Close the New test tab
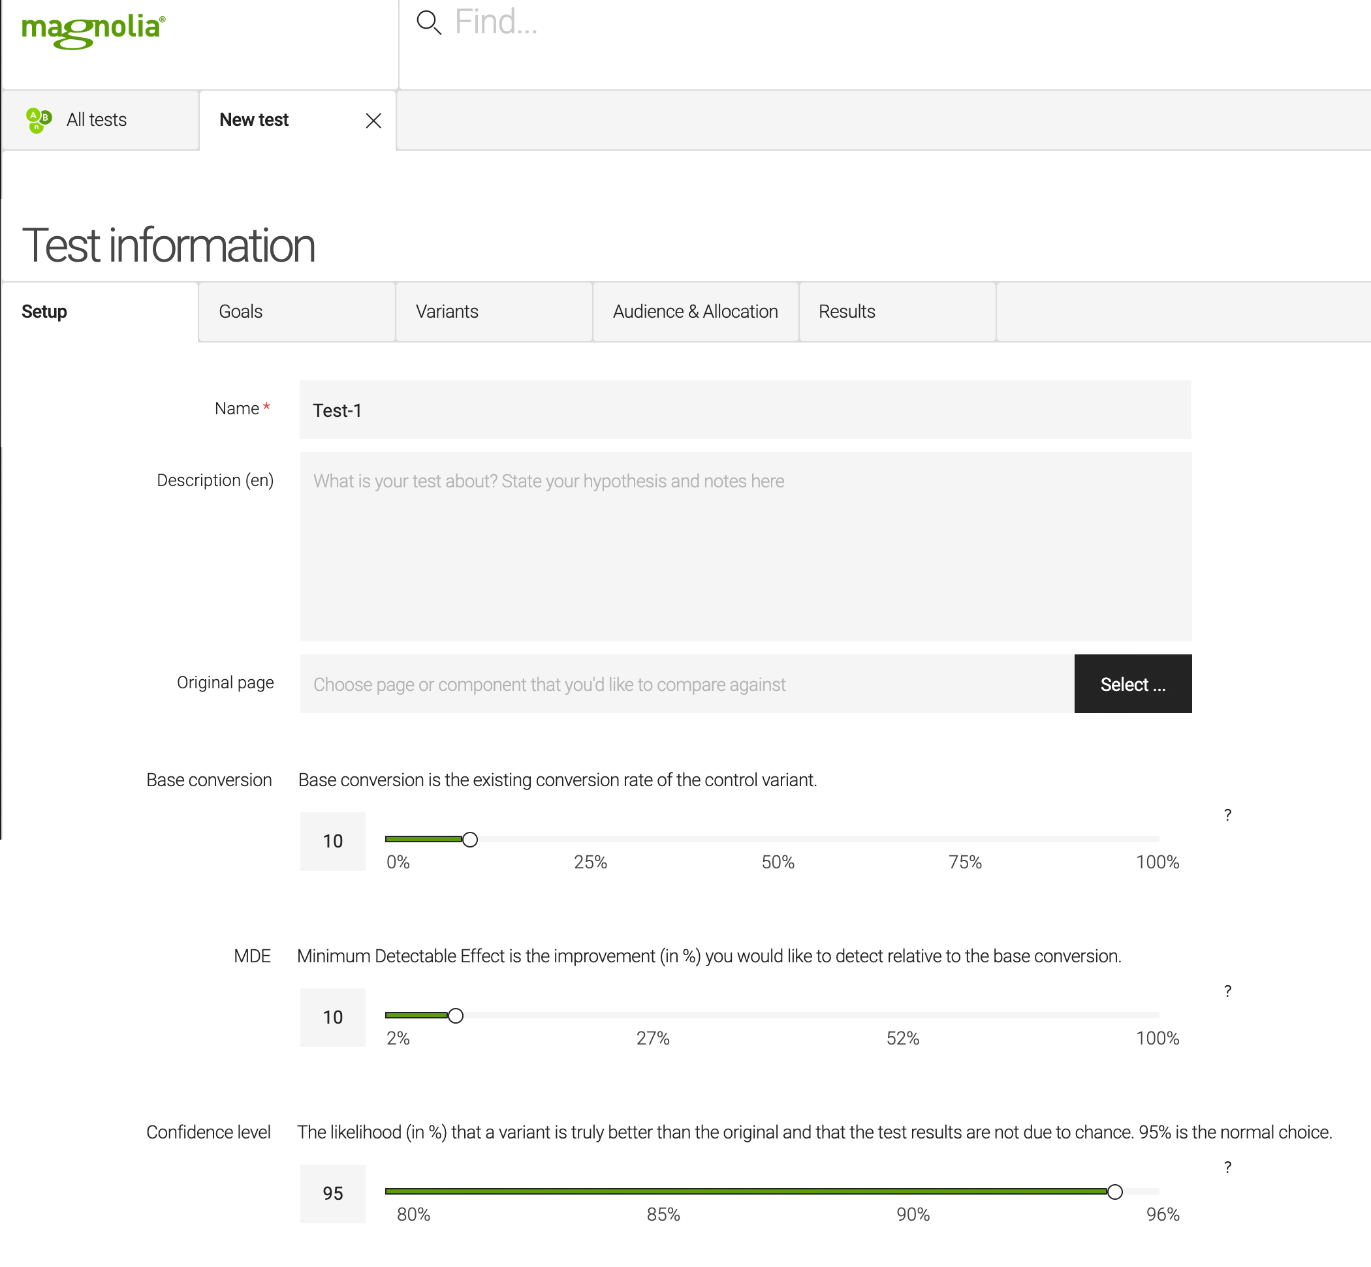The height and width of the screenshot is (1267, 1371). pyautogui.click(x=373, y=121)
